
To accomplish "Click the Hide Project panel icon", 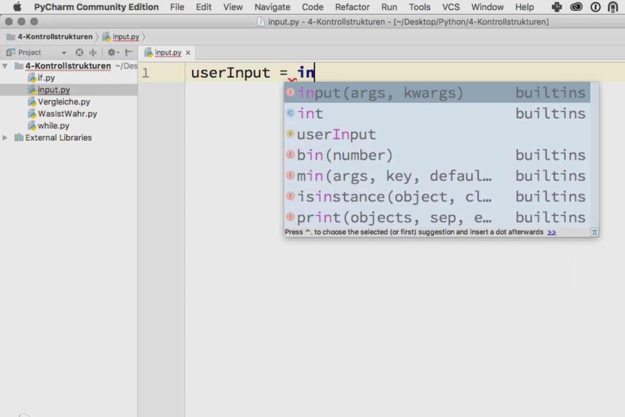I will coord(129,52).
